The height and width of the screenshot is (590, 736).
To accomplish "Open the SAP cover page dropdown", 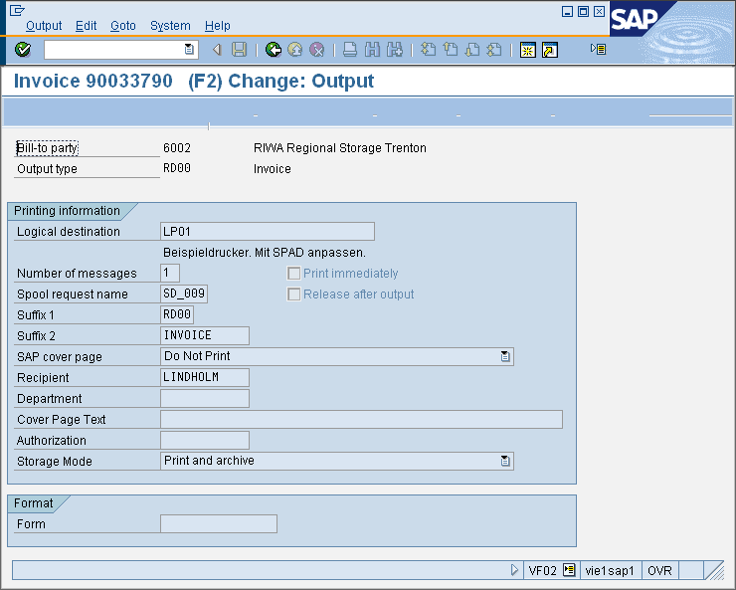I will [505, 356].
